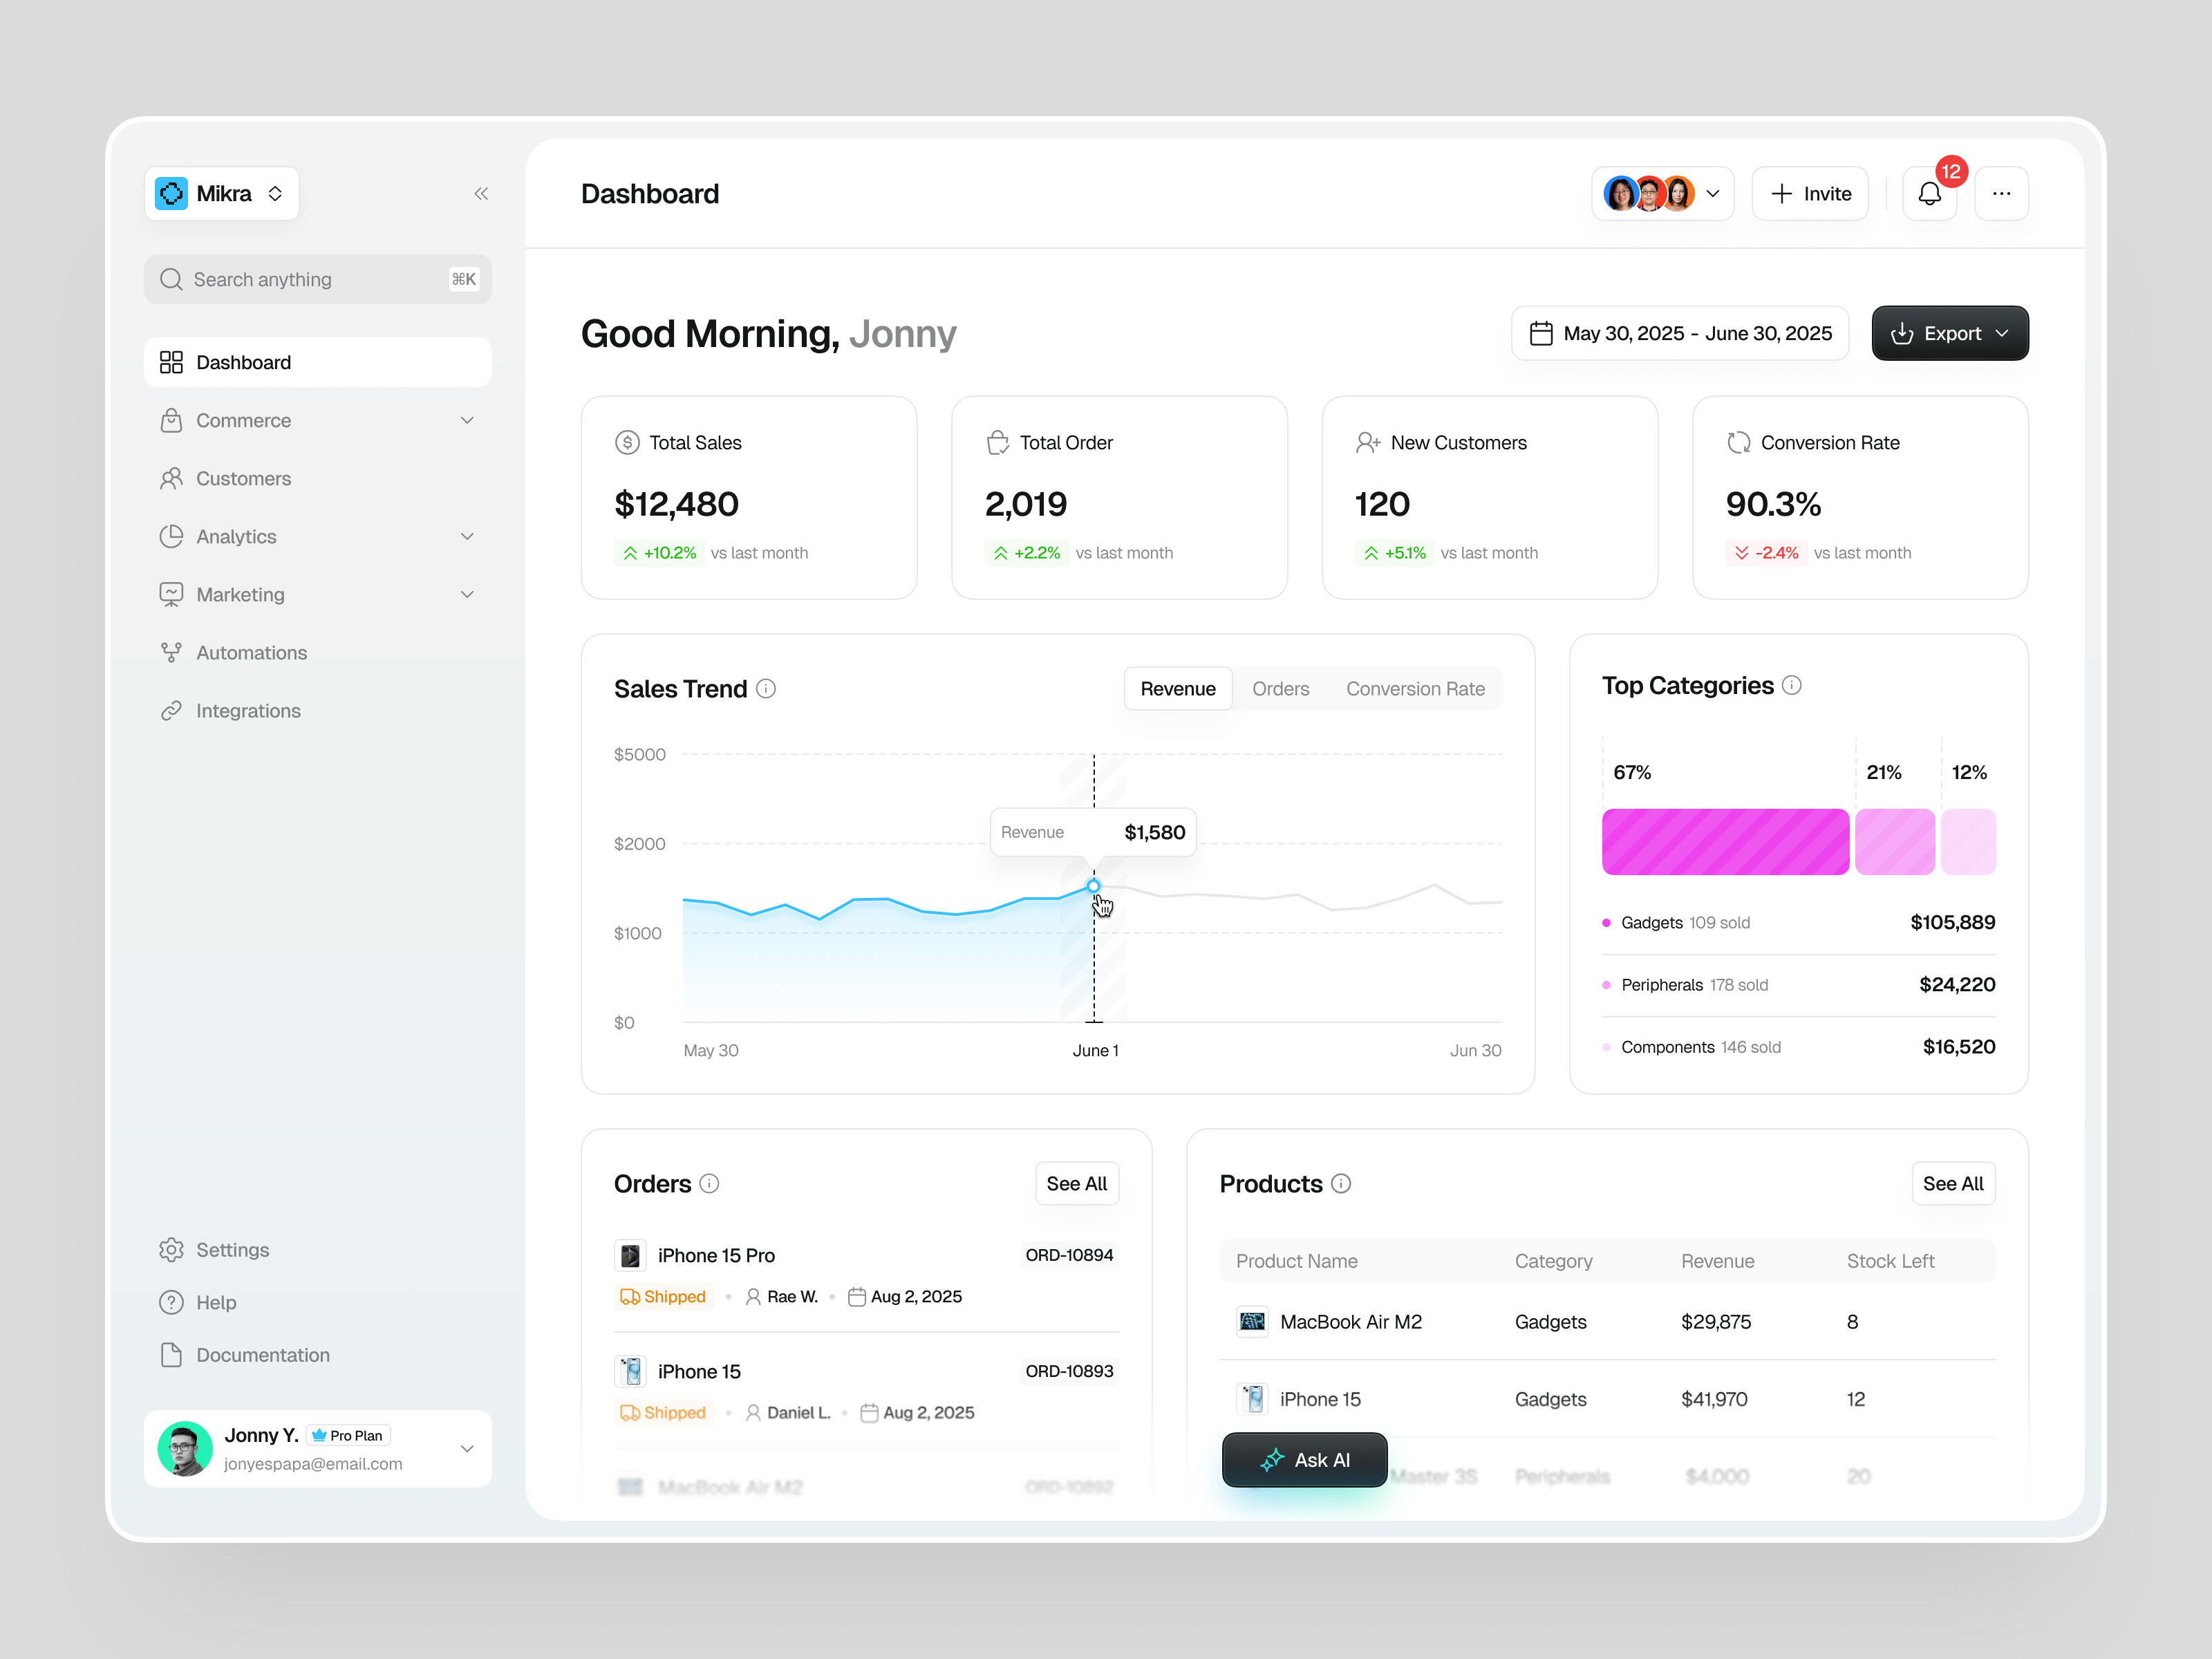
Task: Switch Sales Trend to Conversion Rate
Action: (1415, 688)
